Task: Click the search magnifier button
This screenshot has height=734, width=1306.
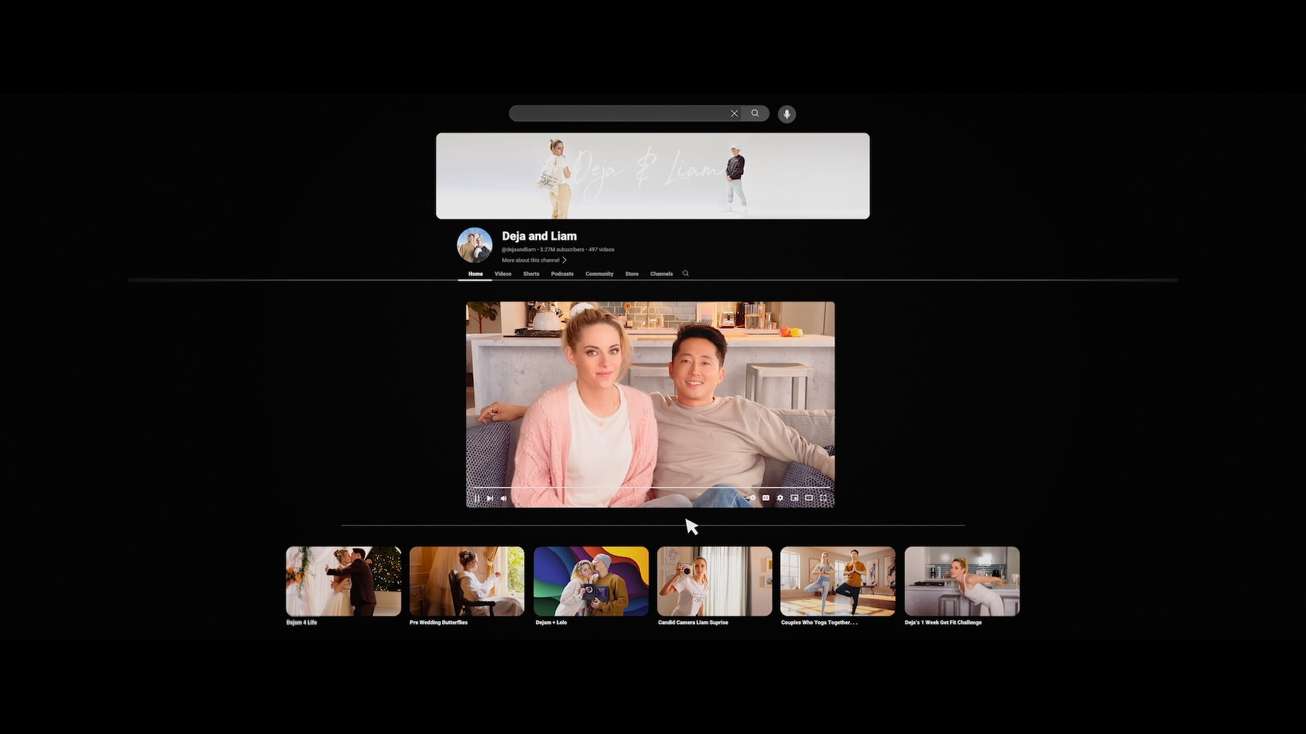Action: 755,114
